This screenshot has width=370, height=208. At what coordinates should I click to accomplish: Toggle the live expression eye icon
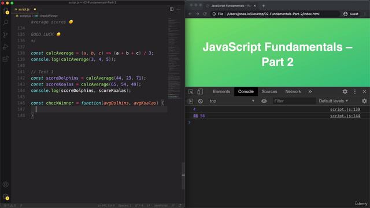click(x=264, y=101)
